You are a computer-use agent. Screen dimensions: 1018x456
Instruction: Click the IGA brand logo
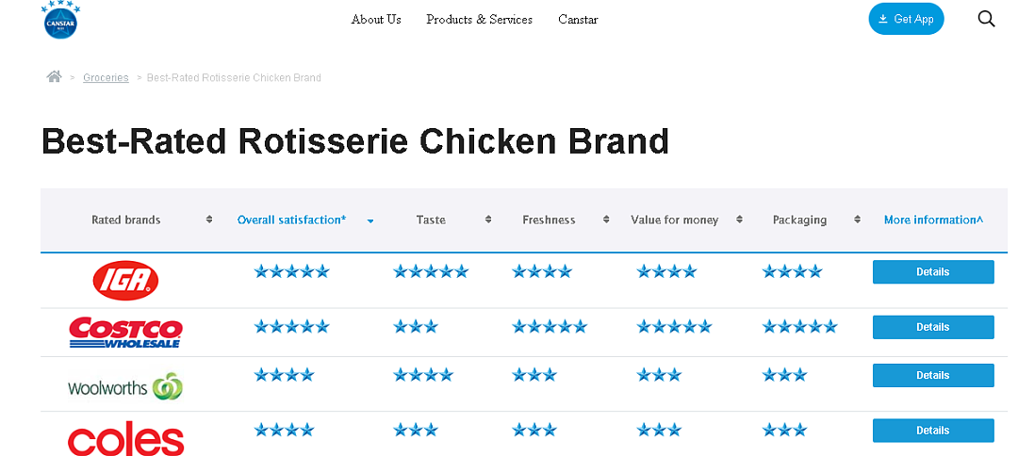pos(126,281)
